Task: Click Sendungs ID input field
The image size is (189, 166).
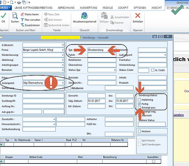Action: tap(43, 96)
